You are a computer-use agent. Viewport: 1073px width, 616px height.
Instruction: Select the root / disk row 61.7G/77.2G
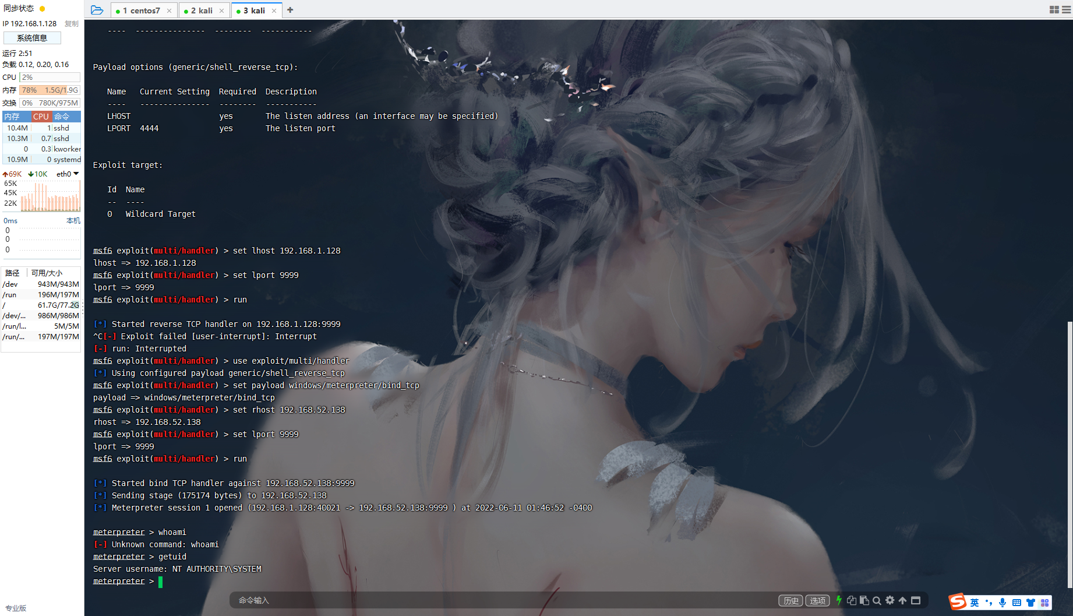(x=41, y=305)
